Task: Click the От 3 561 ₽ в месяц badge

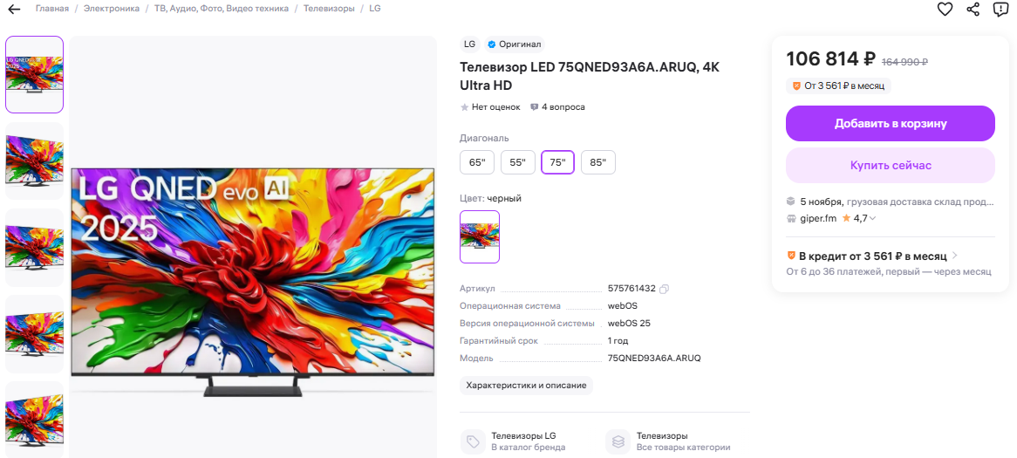Action: (838, 85)
